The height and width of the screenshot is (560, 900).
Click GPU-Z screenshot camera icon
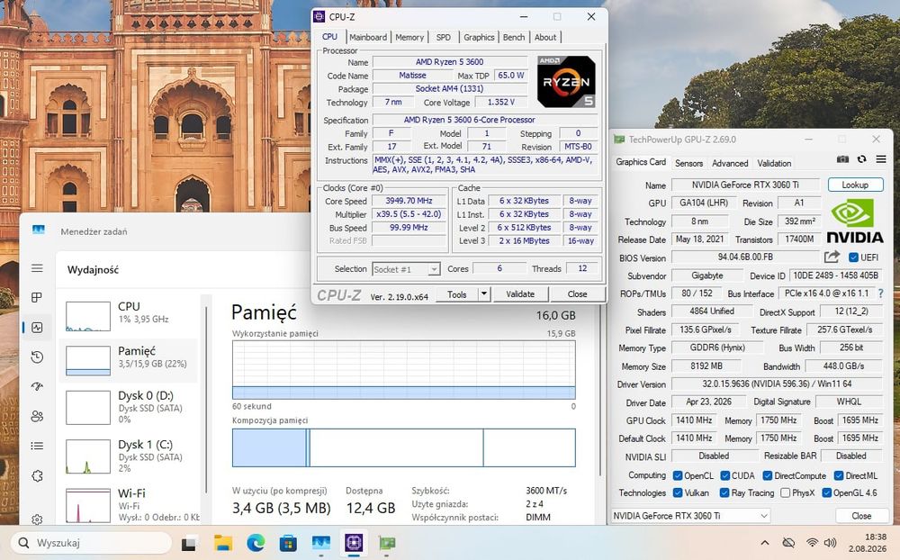pos(842,159)
